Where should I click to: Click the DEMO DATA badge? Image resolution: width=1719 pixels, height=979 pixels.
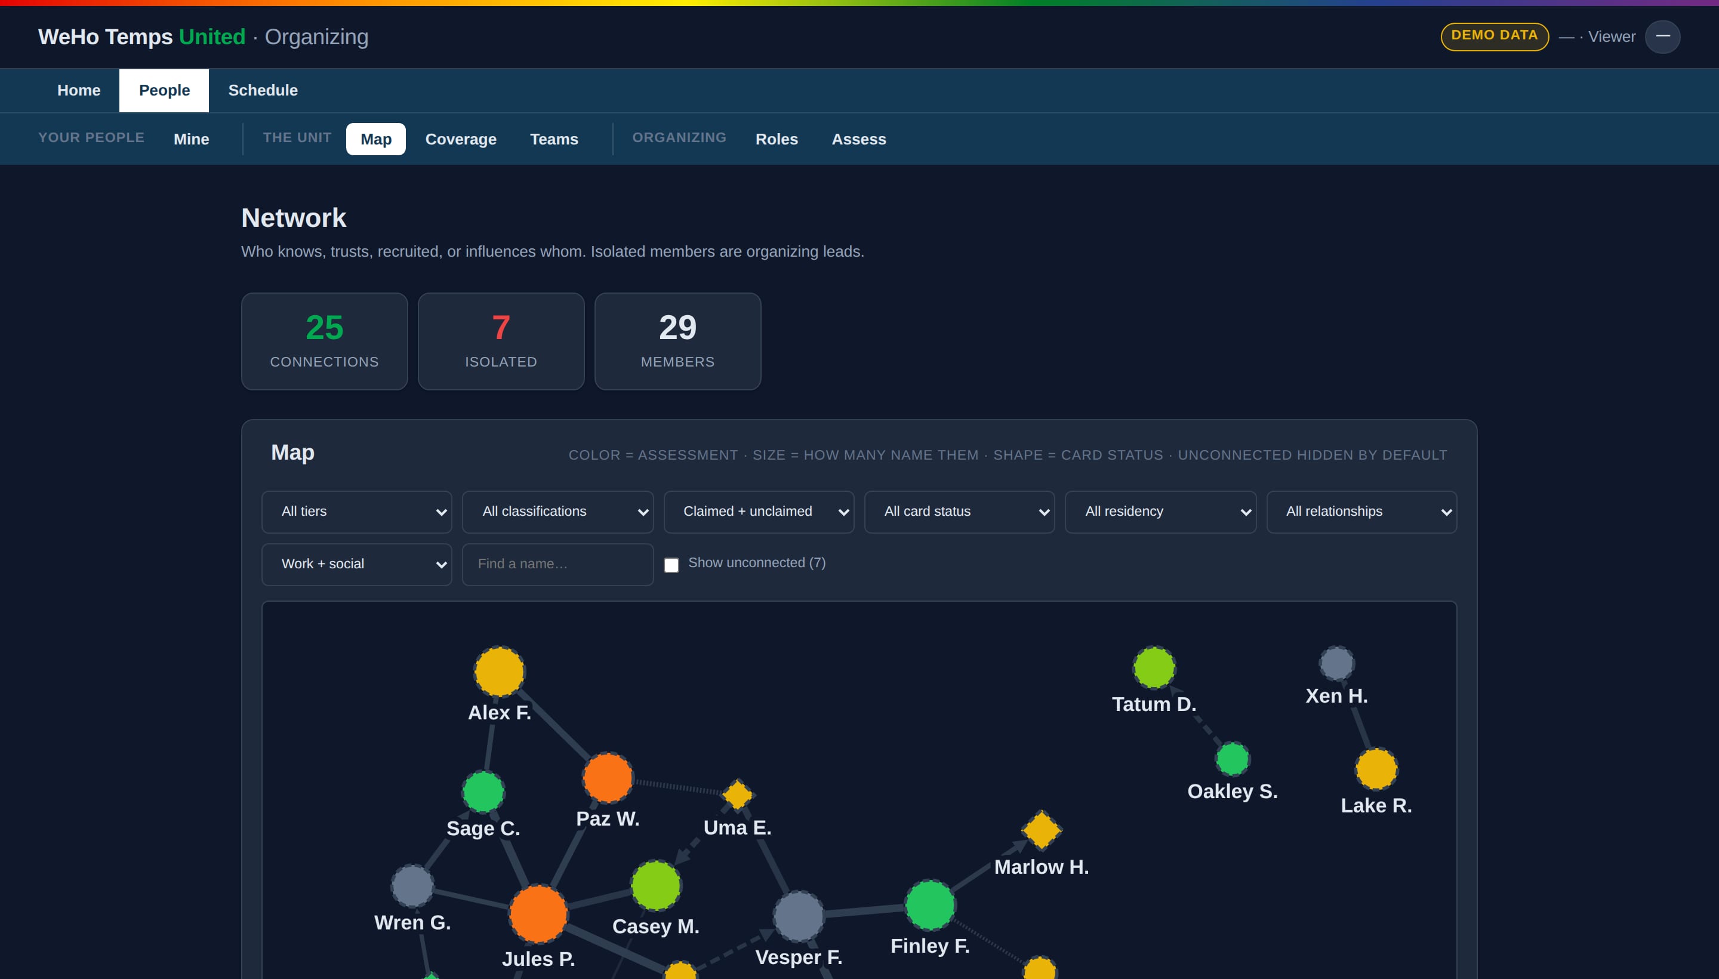[x=1494, y=36]
